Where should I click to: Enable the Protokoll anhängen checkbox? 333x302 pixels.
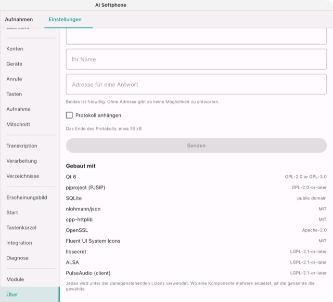click(x=69, y=115)
